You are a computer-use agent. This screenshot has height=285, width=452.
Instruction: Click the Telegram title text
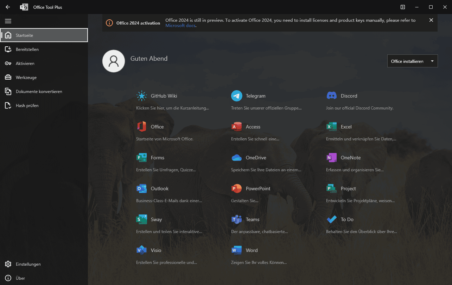click(x=256, y=96)
